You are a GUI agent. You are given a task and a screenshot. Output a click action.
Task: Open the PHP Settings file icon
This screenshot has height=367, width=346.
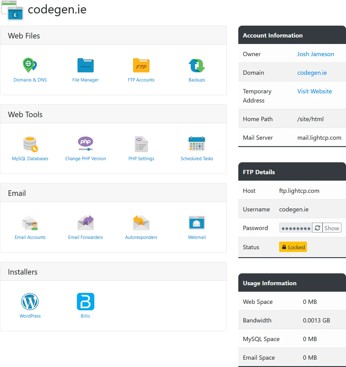[x=141, y=144]
